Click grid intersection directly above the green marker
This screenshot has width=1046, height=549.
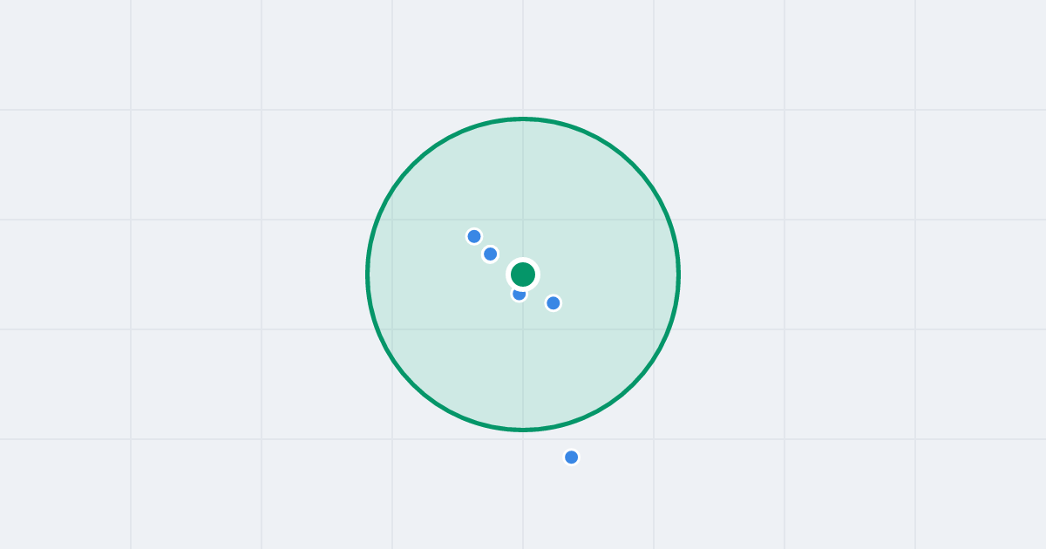pyautogui.click(x=523, y=220)
